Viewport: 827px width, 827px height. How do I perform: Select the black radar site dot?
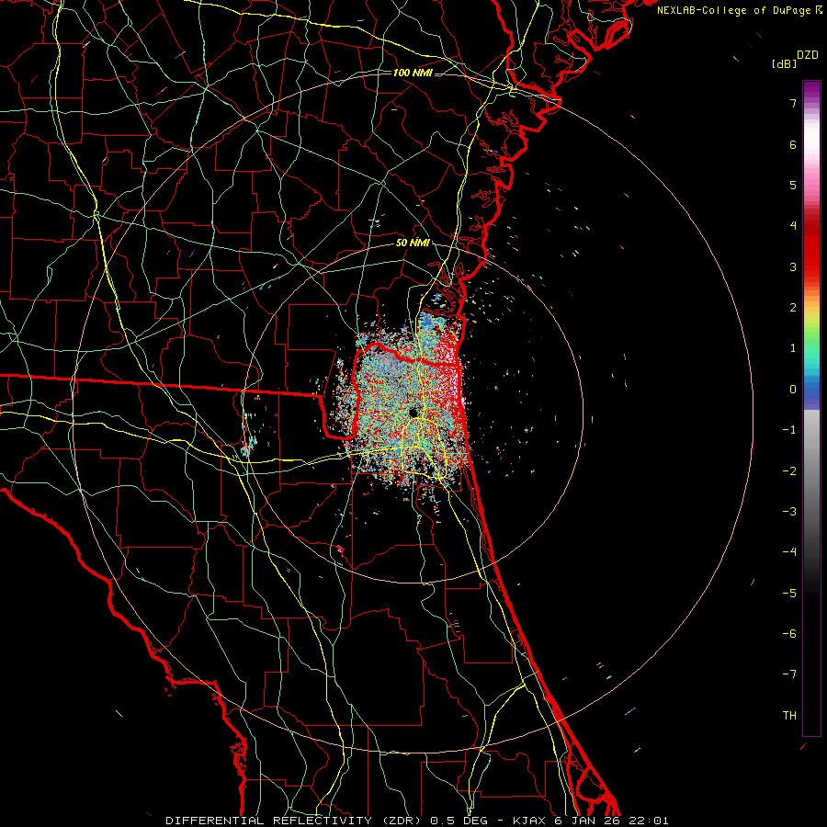click(x=413, y=413)
